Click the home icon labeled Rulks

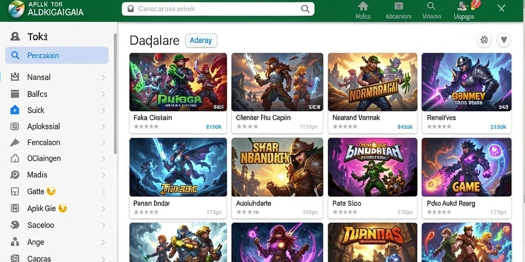363,6
